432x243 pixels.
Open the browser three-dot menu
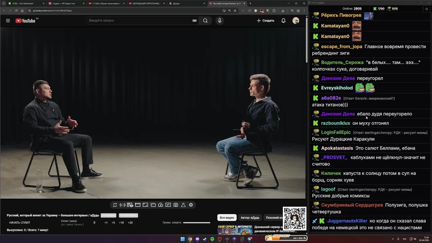click(304, 10)
